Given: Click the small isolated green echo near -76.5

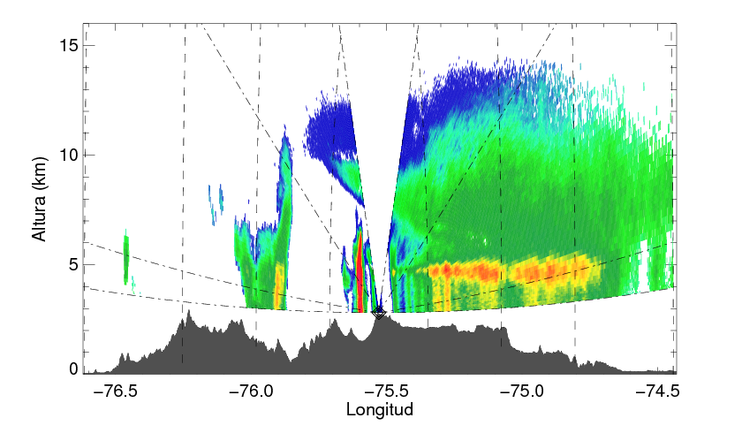Looking at the screenshot, I should pyautogui.click(x=126, y=257).
